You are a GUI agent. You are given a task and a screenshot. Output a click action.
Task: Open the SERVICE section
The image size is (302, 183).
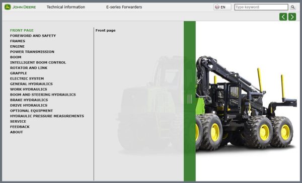point(18,122)
